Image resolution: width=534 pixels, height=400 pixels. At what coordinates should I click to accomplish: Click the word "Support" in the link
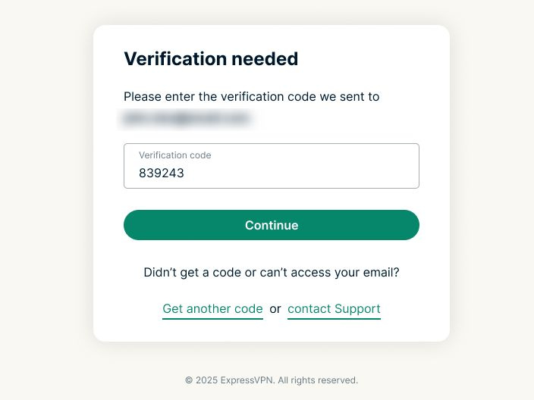(357, 309)
